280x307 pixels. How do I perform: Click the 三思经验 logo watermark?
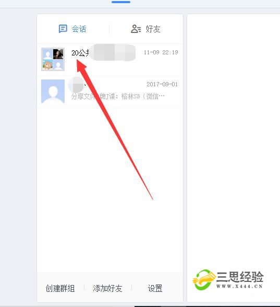228,280
